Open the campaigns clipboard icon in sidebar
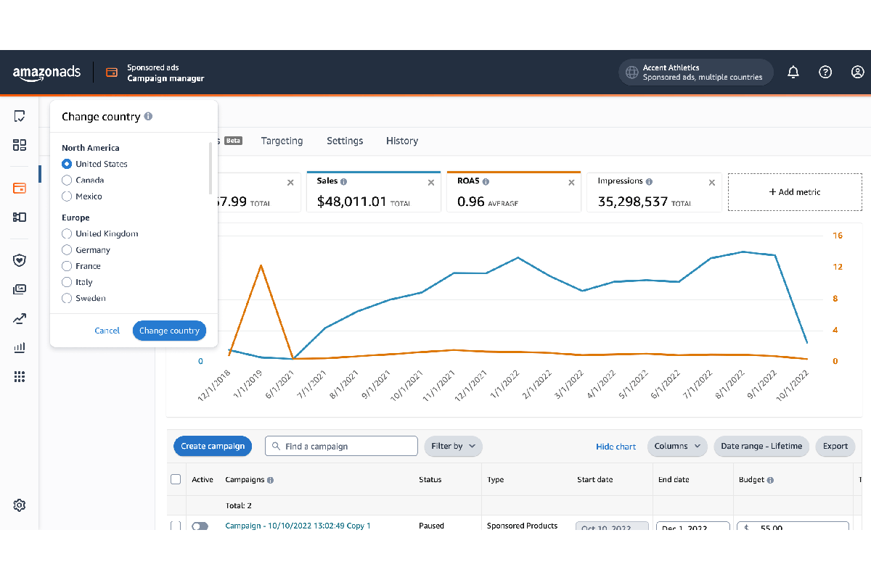Screen dimensions: 871x580 20,115
